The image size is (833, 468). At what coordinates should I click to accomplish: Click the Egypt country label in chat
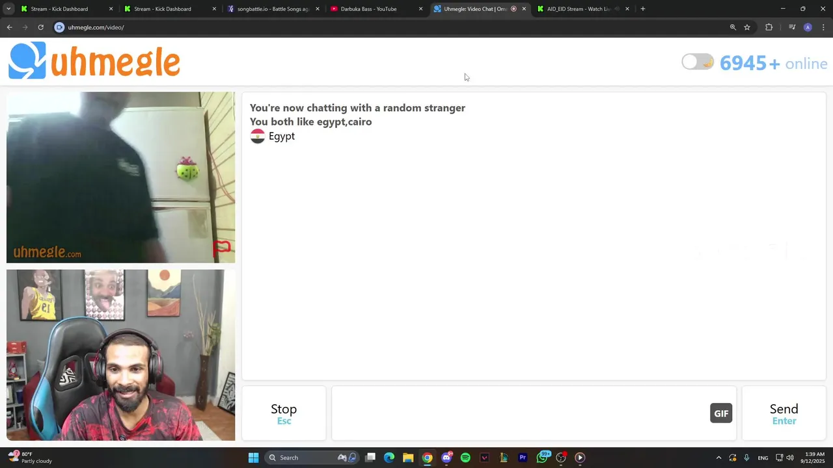282,136
